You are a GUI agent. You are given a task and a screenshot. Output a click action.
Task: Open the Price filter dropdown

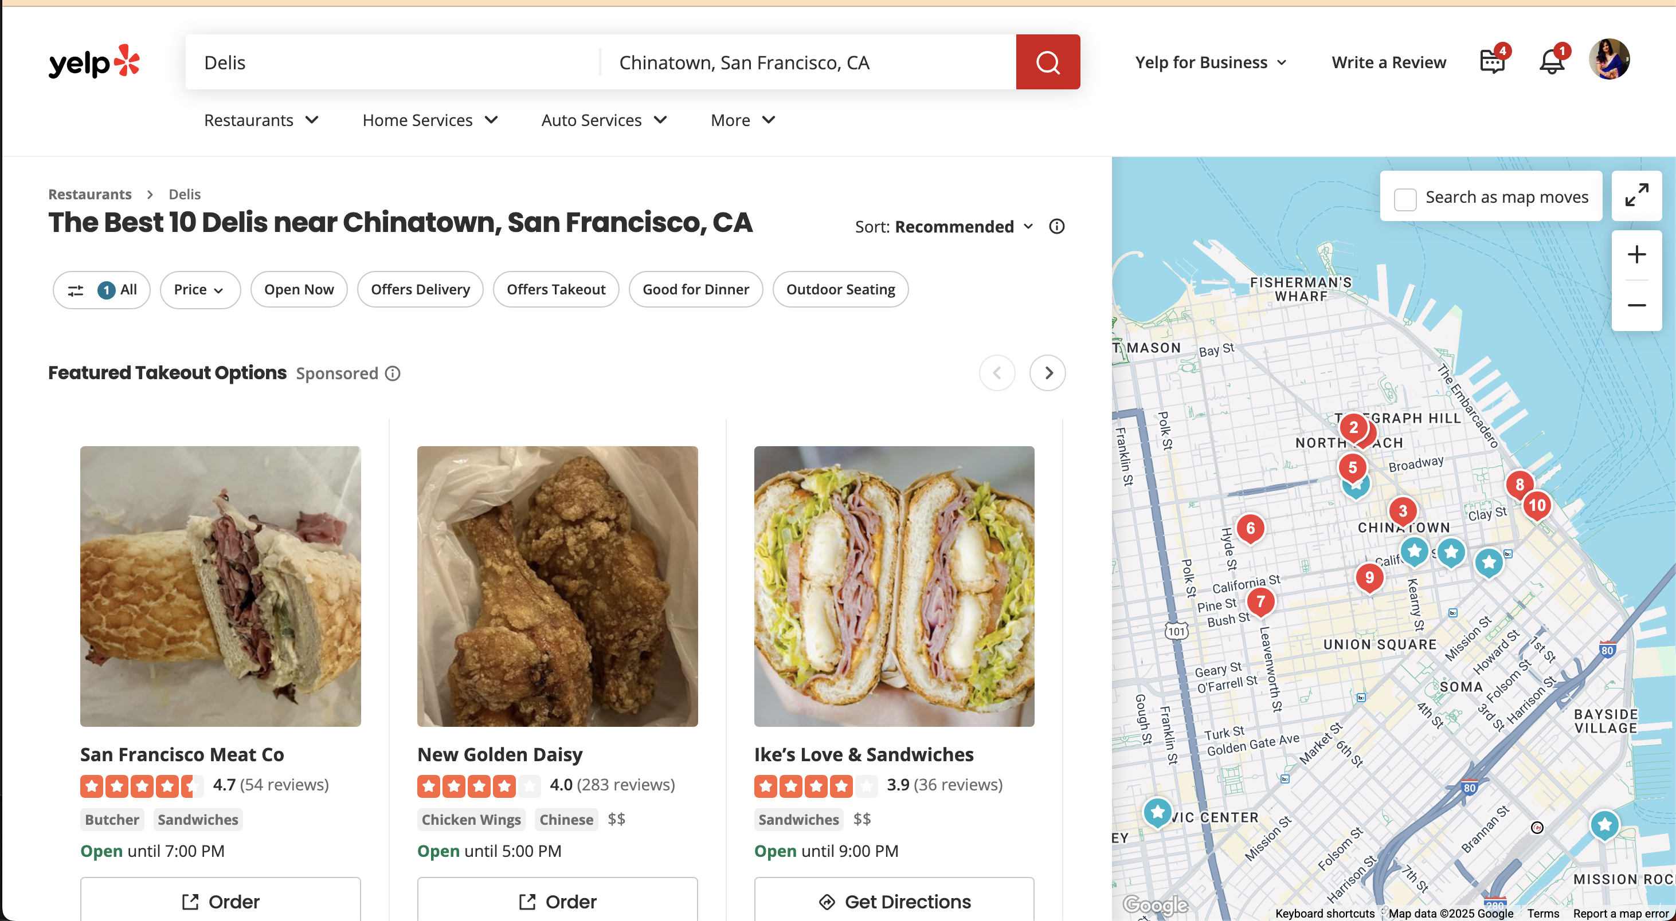[x=199, y=289]
